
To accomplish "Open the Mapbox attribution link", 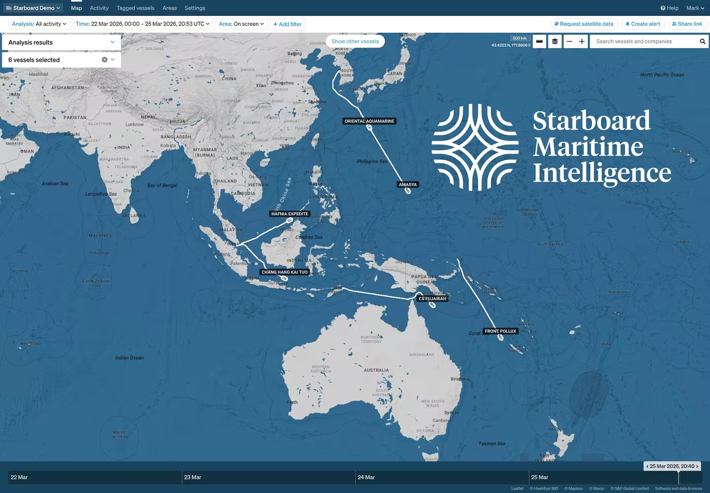I will pyautogui.click(x=574, y=489).
